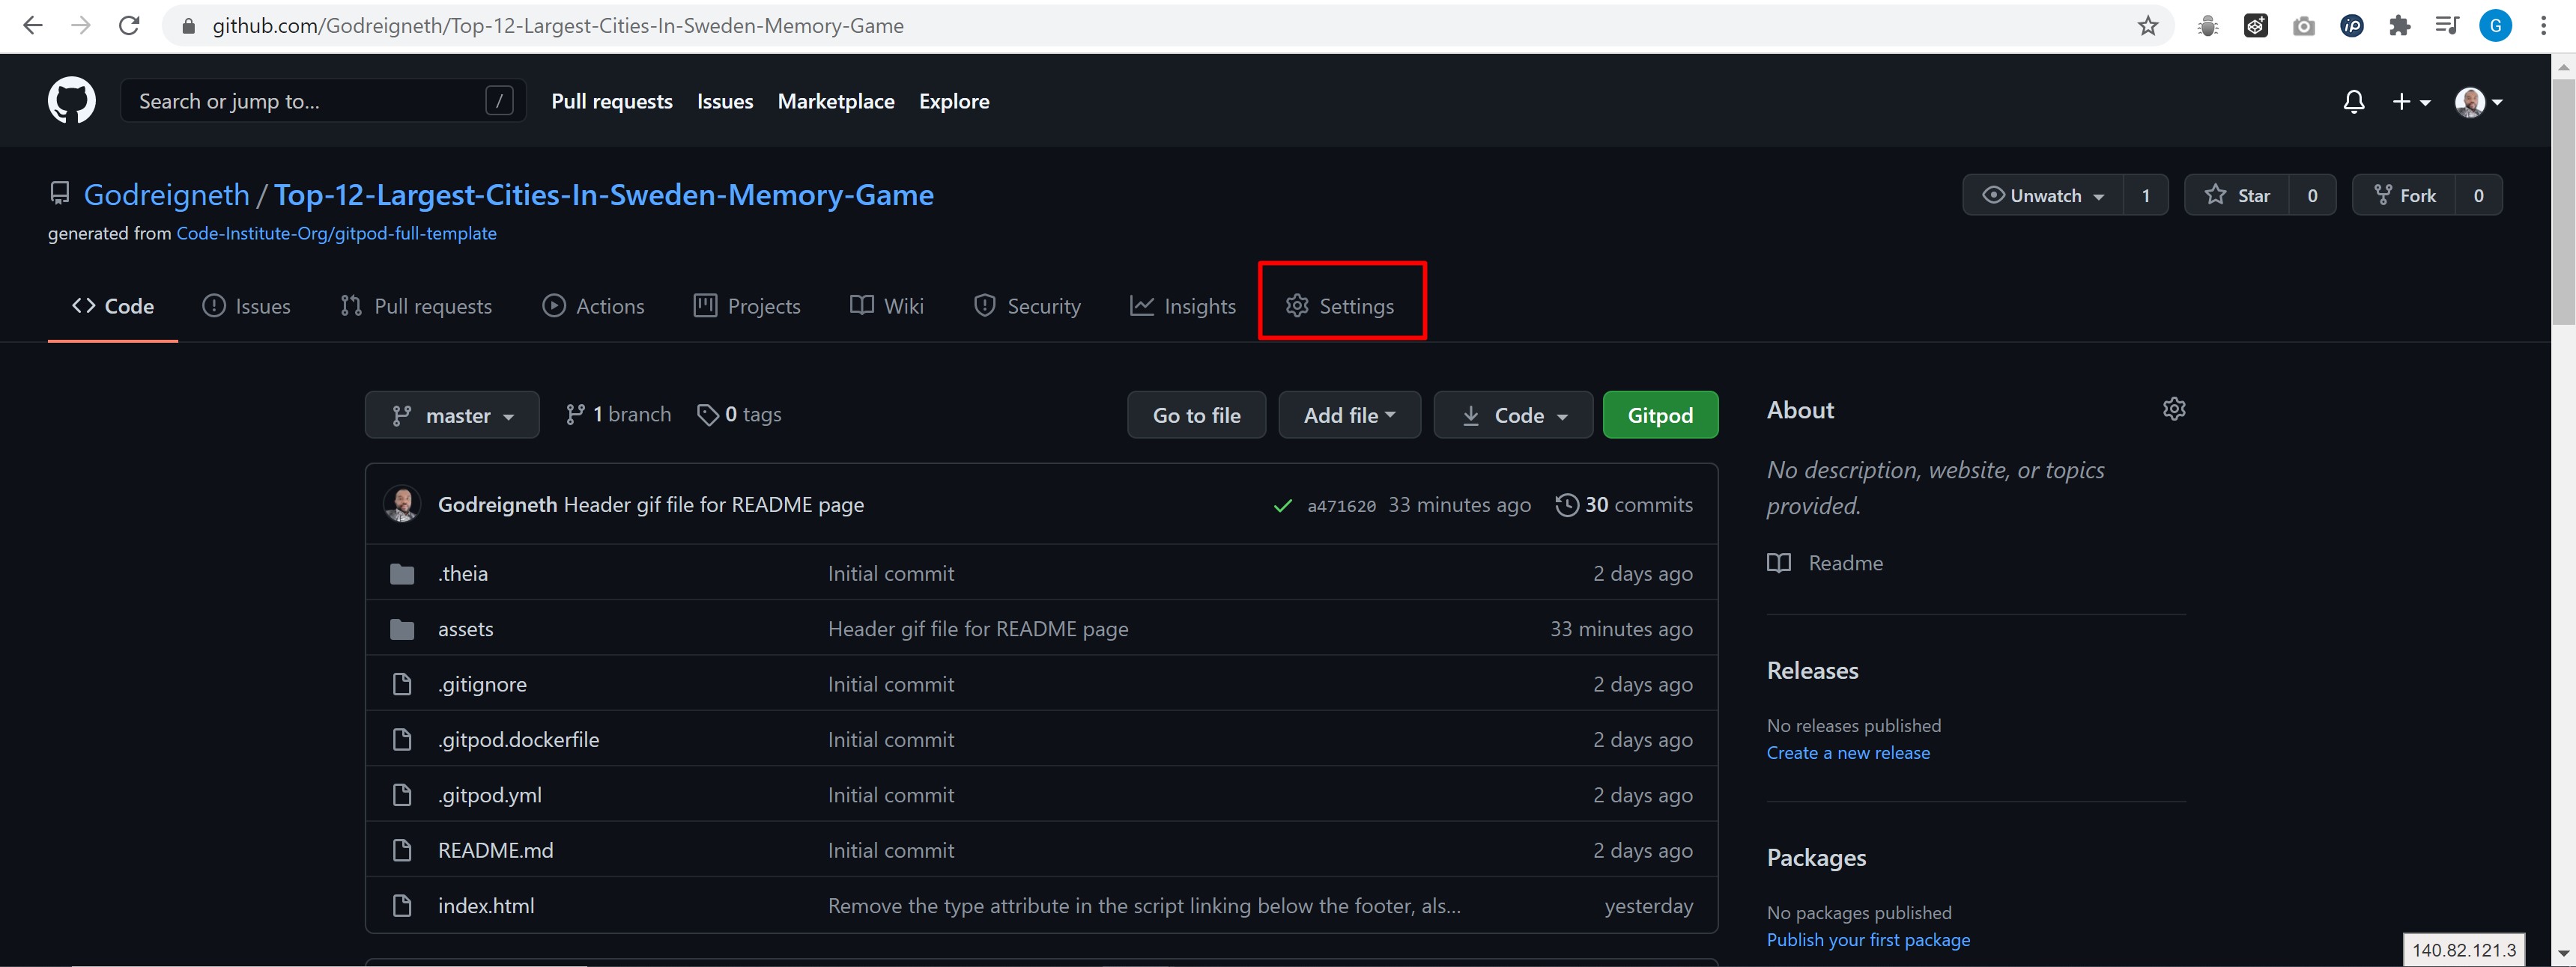This screenshot has width=2576, height=967.
Task: Reload the page
Action: pyautogui.click(x=129, y=26)
